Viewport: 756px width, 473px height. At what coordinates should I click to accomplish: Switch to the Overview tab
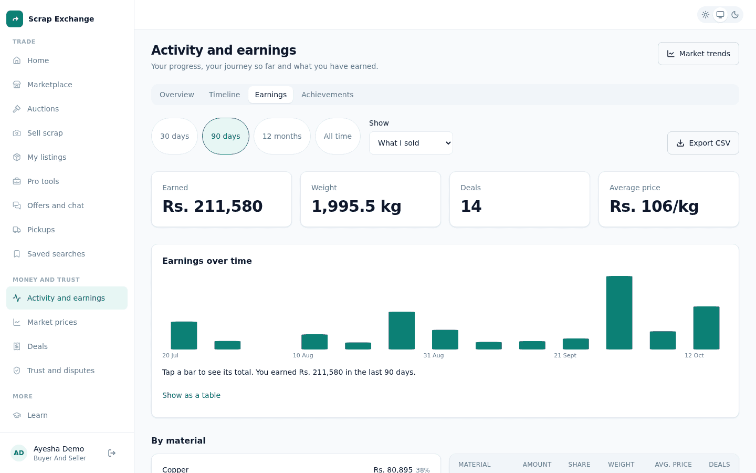pyautogui.click(x=177, y=95)
